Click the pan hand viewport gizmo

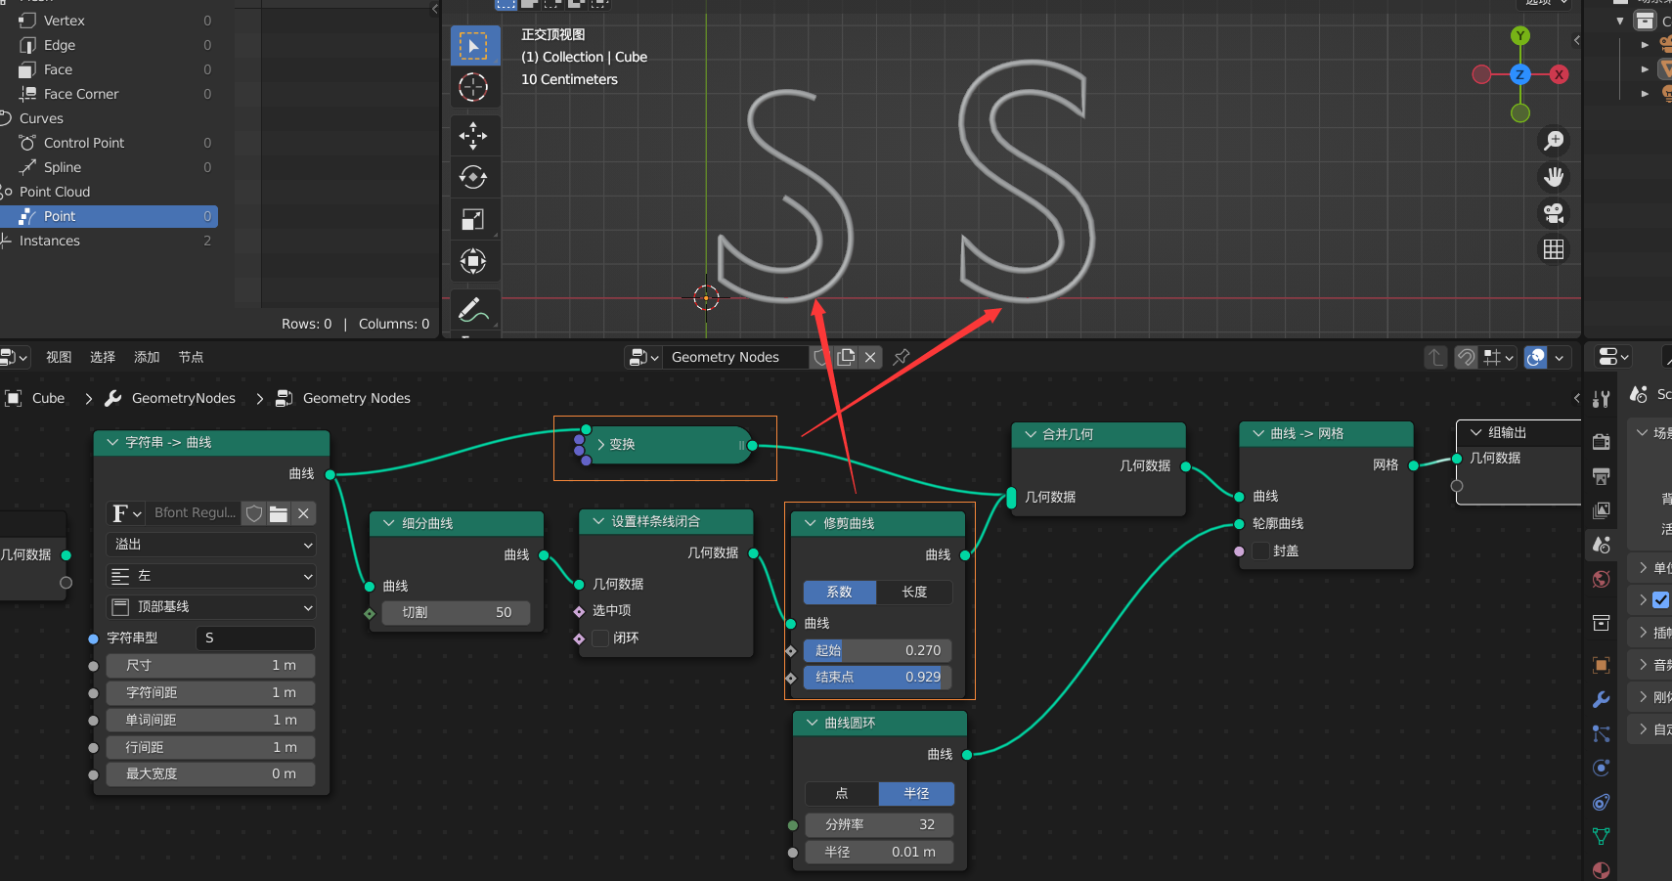[1554, 177]
